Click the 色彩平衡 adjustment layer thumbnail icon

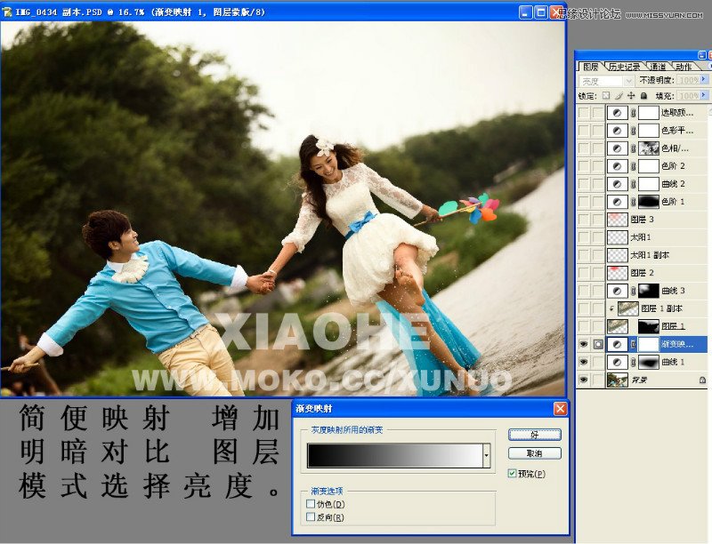click(617, 131)
